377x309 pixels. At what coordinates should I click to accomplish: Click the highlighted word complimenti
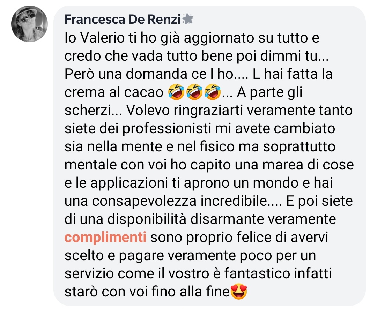click(105, 238)
